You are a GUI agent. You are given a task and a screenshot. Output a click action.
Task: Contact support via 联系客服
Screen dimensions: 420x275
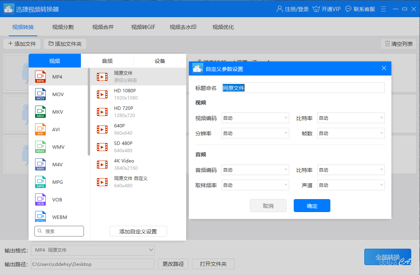360,9
